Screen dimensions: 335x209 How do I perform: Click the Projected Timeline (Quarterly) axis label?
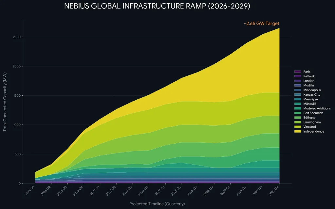click(x=157, y=204)
